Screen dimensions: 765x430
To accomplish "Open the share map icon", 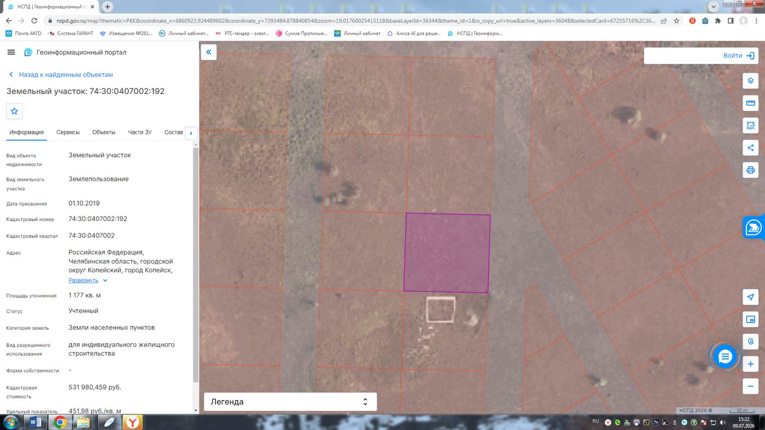I will pyautogui.click(x=751, y=148).
